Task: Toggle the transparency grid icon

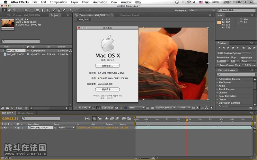Action: (x=152, y=108)
